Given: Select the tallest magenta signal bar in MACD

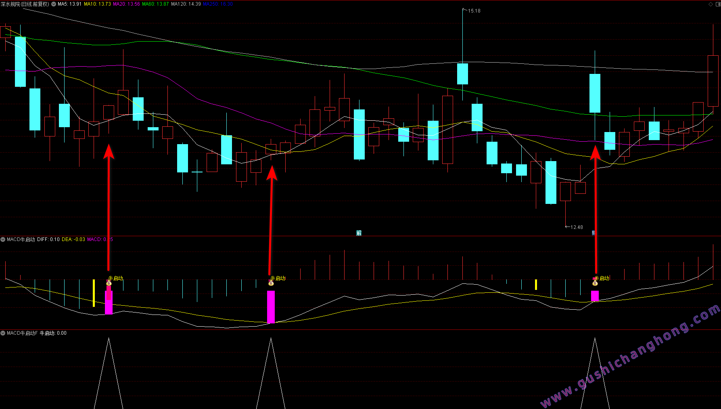Looking at the screenshot, I should 271,307.
